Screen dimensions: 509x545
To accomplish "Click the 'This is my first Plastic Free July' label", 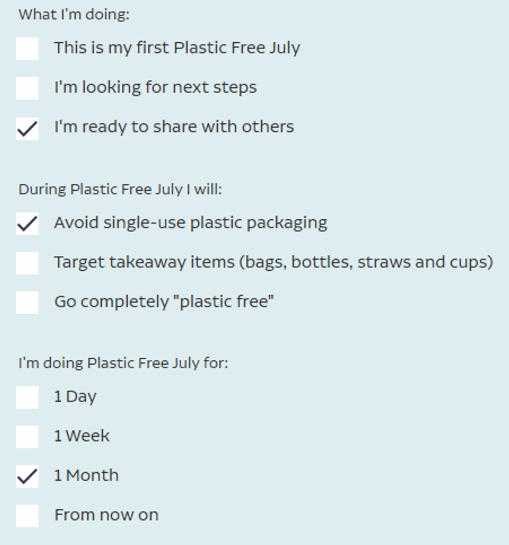I will (177, 48).
